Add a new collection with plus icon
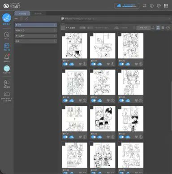Screen dimensions: 172x174 (x=16, y=18)
